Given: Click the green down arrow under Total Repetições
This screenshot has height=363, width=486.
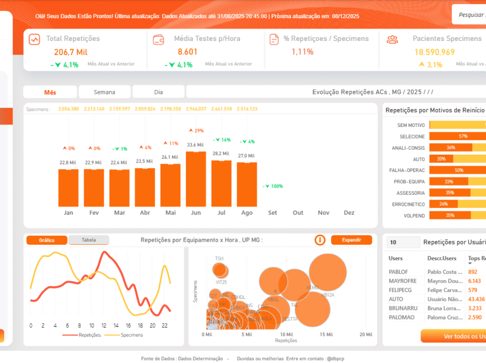Looking at the screenshot, I should [58, 65].
